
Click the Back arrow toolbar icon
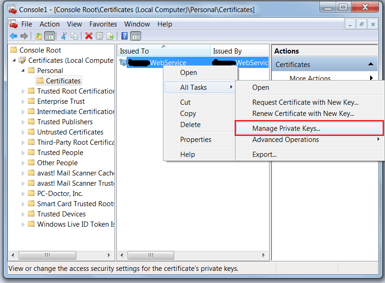[14, 36]
